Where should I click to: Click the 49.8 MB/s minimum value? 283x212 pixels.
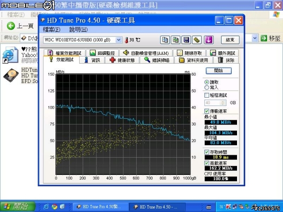tap(221, 122)
